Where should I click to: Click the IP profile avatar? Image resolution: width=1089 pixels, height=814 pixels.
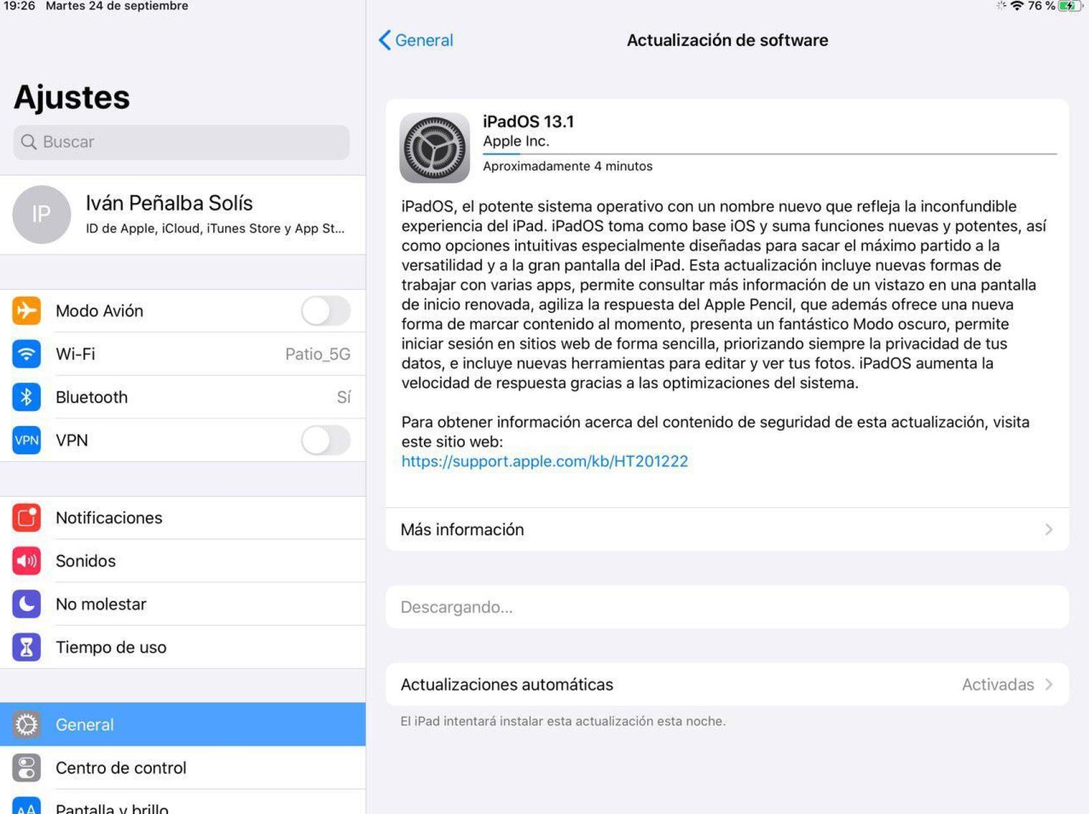41,215
